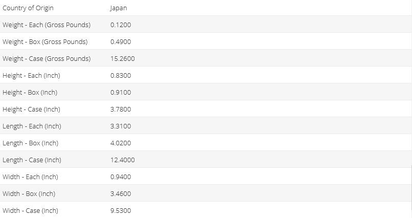Viewport: 412px width, 218px height.
Task: Click the Height - Case (Inch) label
Action: coord(31,110)
